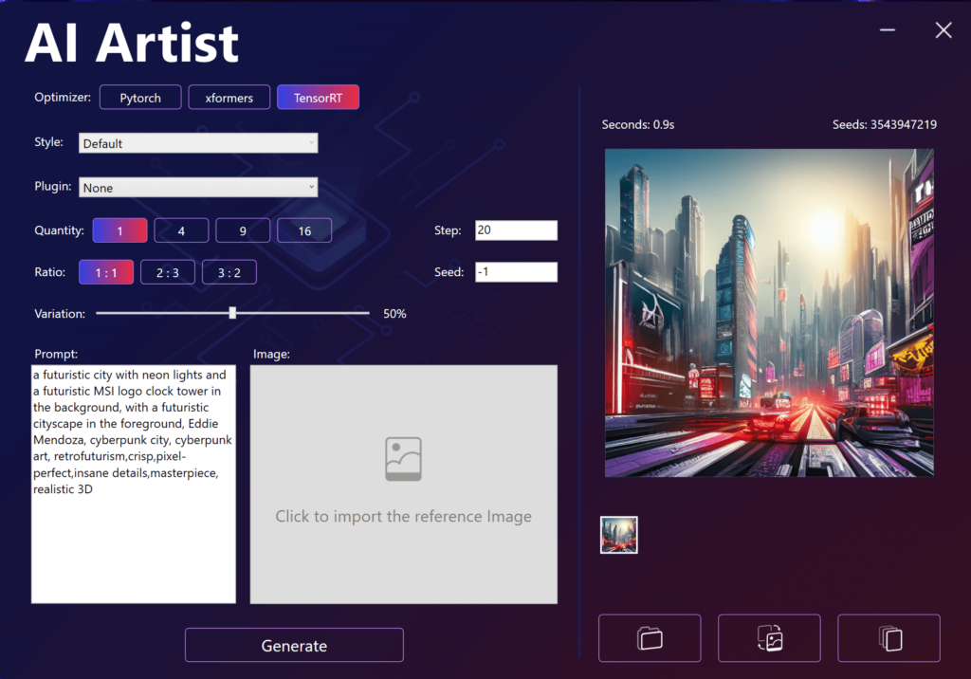Viewport: 971px width, 679px height.
Task: Select the TensorRT optimizer
Action: tap(318, 97)
